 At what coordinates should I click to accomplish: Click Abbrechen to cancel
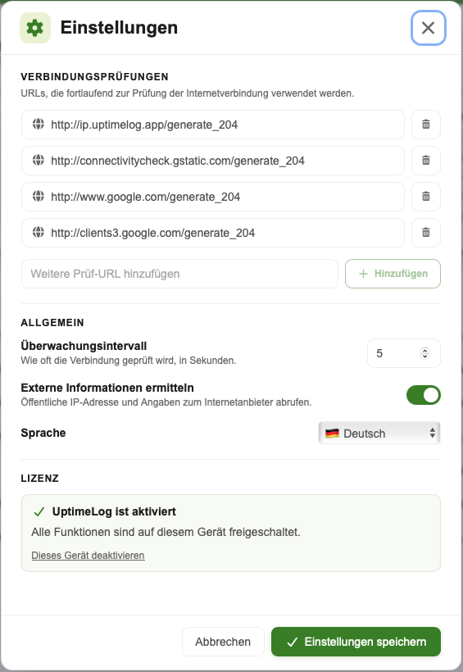pyautogui.click(x=223, y=642)
